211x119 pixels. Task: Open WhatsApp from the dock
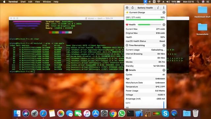pos(122,113)
